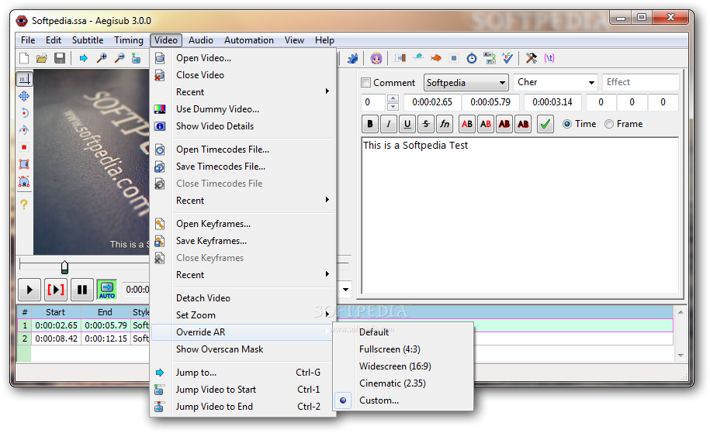710x433 pixels.
Task: Click the Save subtitles floppy icon
Action: (60, 58)
